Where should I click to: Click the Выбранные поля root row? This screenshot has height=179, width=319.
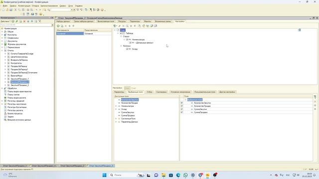195,99
